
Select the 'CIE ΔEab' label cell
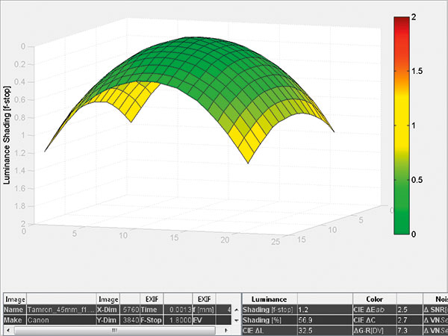375,310
